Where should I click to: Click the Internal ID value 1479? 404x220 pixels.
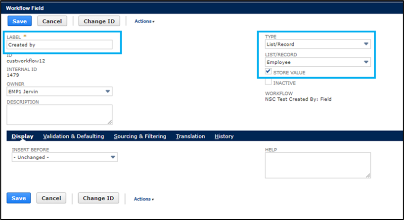(x=13, y=75)
